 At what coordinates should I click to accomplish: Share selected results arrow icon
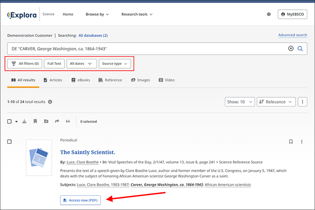(x=57, y=121)
